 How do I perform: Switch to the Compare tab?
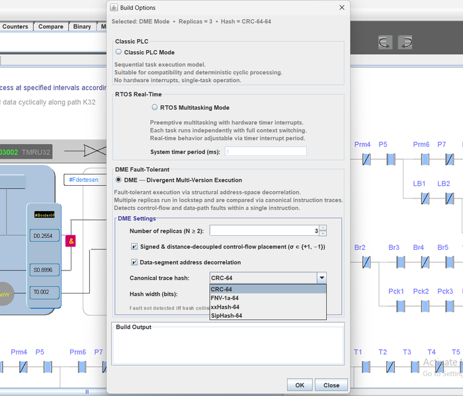[50, 26]
